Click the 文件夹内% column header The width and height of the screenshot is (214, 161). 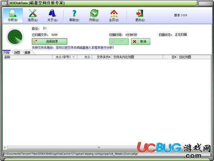pyautogui.click(x=102, y=57)
